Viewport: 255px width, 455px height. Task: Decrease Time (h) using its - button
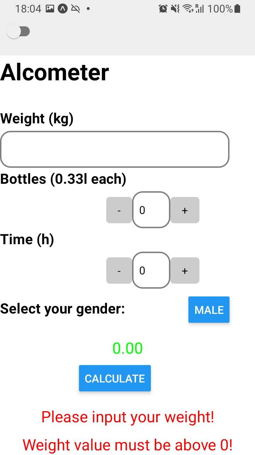[119, 271]
